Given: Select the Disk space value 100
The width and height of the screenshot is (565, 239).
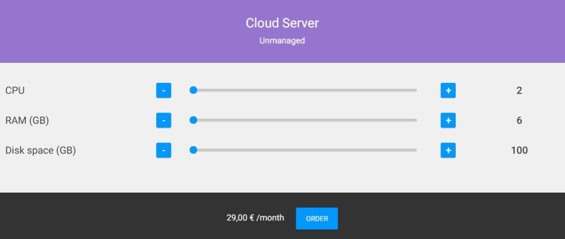Looking at the screenshot, I should tap(519, 150).
